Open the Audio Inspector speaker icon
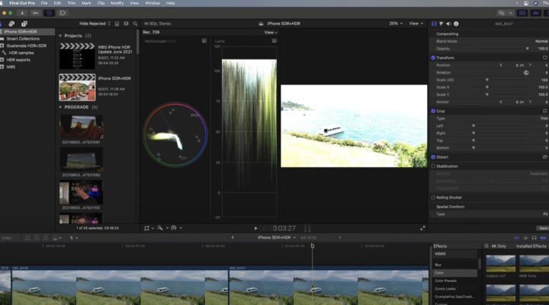The width and height of the screenshot is (549, 305). [448, 24]
